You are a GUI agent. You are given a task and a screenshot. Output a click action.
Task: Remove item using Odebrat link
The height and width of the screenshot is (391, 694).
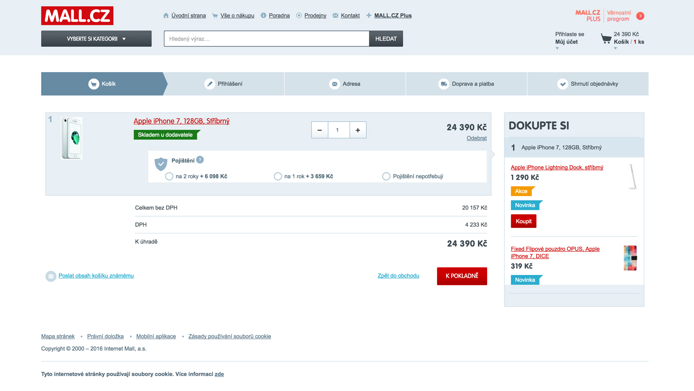[477, 138]
